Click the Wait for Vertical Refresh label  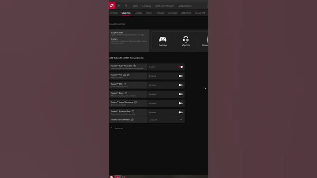point(121,120)
